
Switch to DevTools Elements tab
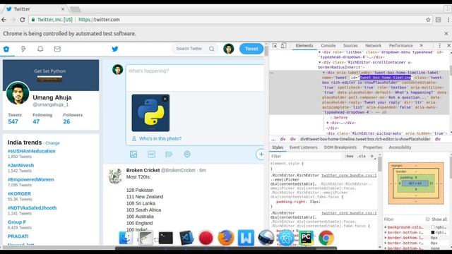[x=304, y=46]
